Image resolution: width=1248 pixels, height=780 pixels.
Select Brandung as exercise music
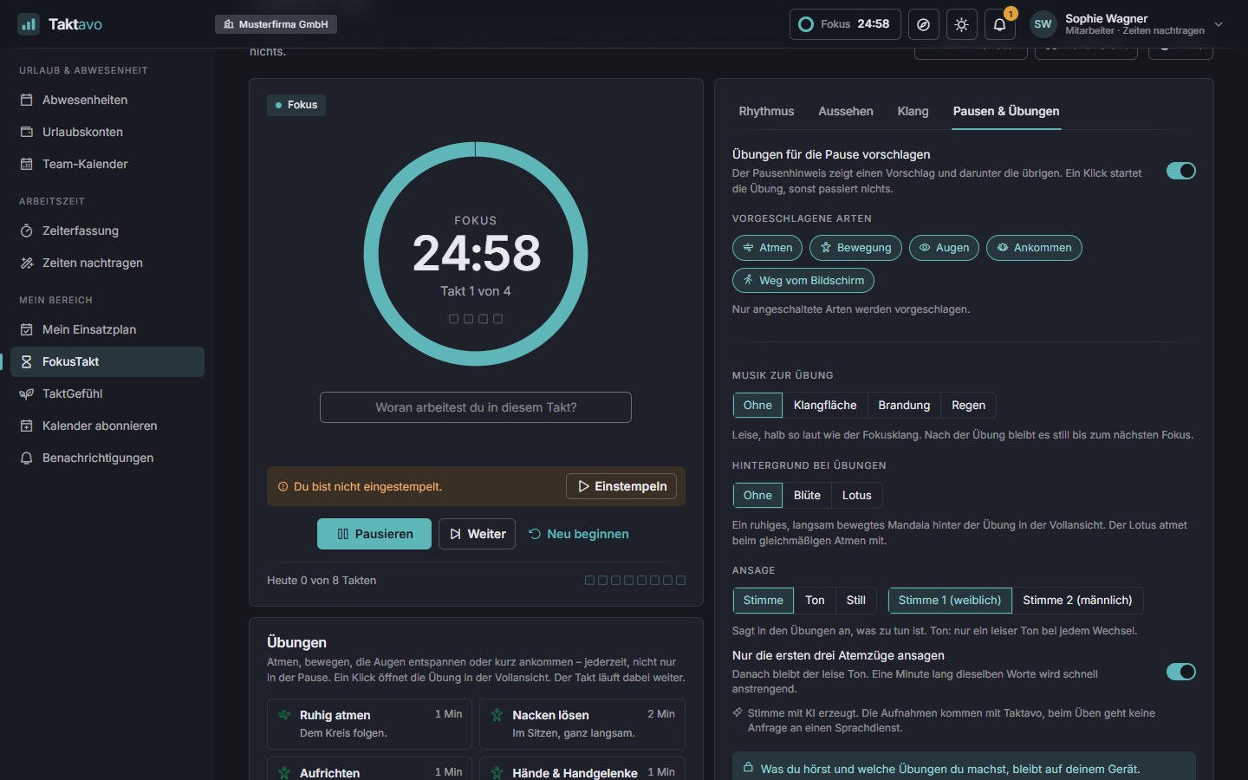click(x=904, y=405)
